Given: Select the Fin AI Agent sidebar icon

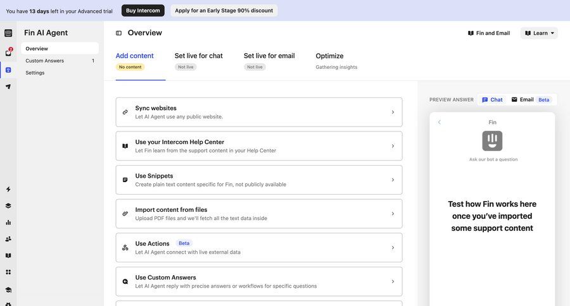Looking at the screenshot, I should coord(8,70).
